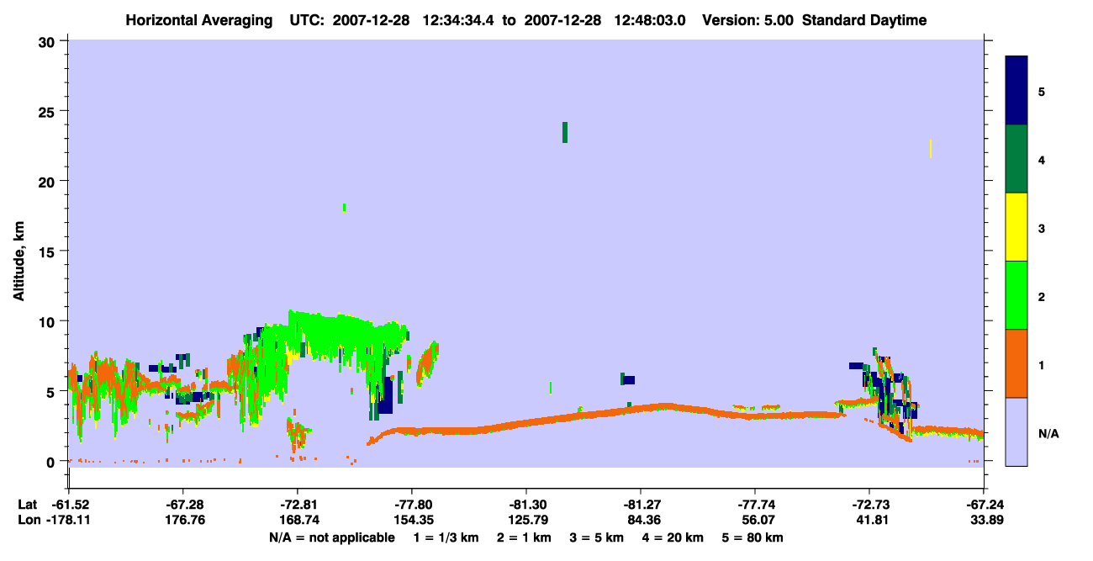Click the latitude label -72.73

pos(869,504)
